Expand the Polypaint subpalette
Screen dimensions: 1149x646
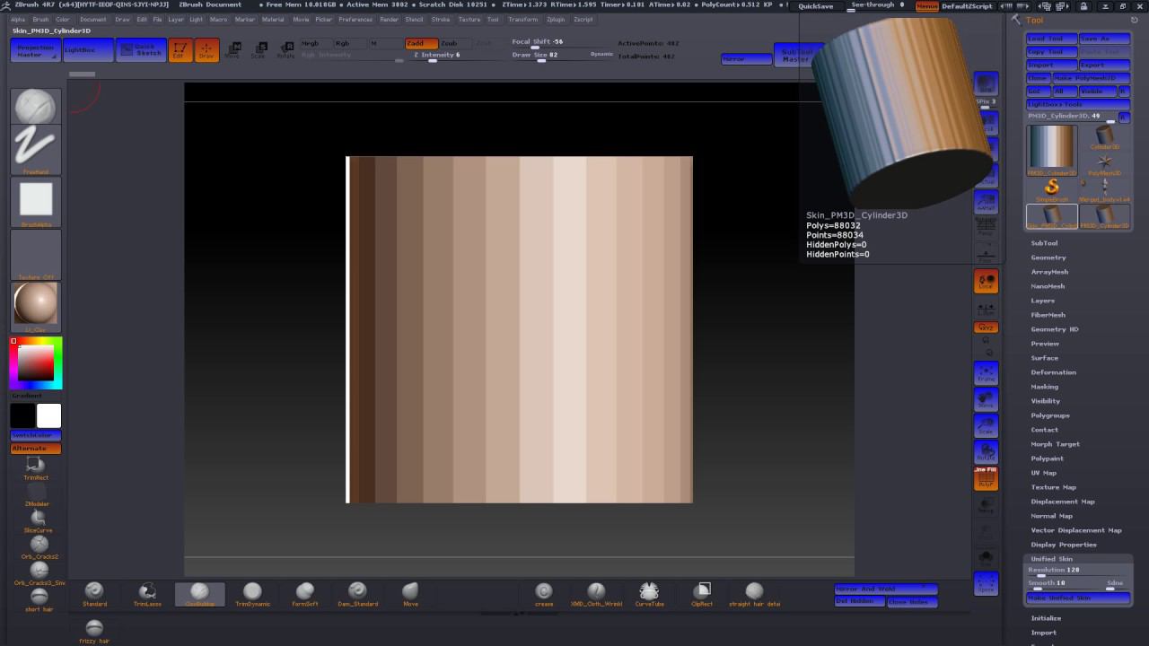pos(1047,458)
